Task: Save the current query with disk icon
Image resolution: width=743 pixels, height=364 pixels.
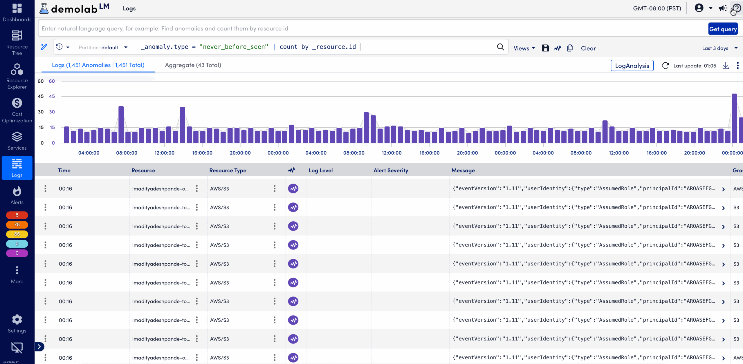Action: pos(545,48)
